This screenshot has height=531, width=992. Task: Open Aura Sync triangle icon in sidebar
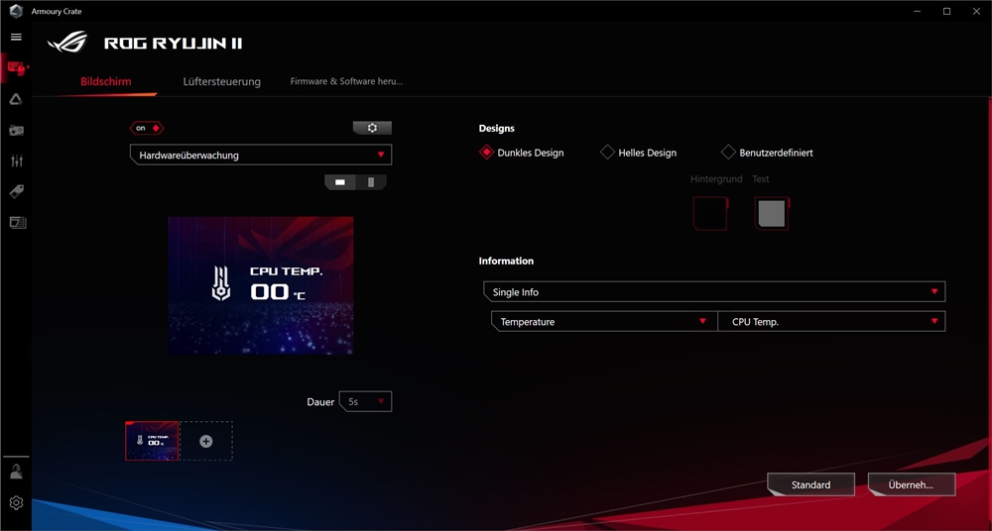click(16, 99)
